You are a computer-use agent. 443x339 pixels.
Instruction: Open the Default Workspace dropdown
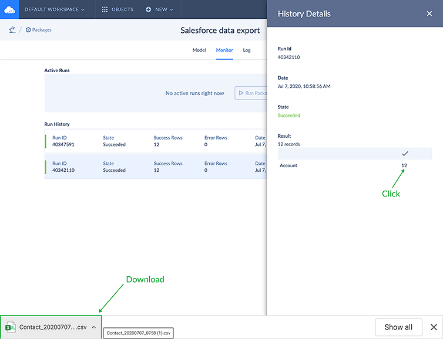[x=55, y=9]
